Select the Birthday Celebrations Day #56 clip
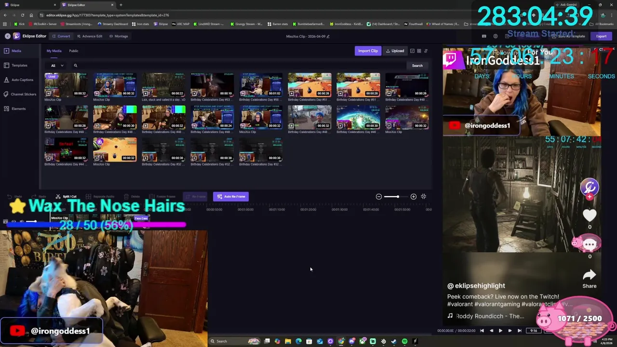 tap(261, 84)
